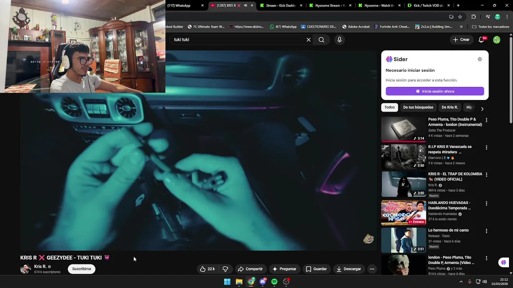Switch to Kick / Twitch VOD tab
The width and height of the screenshot is (513, 288).
click(428, 6)
